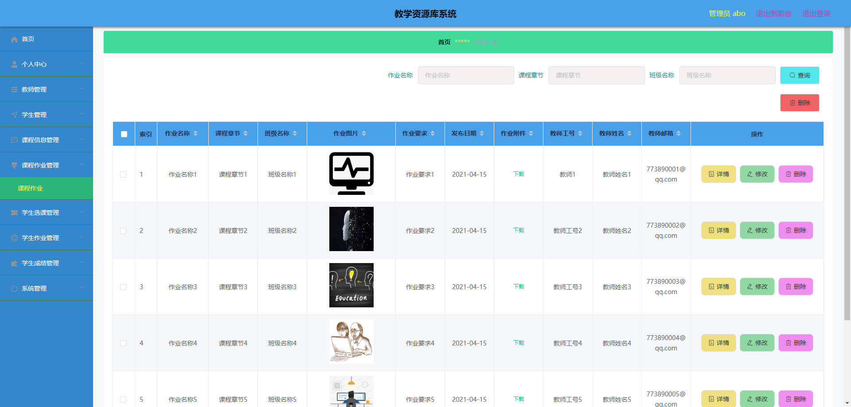Image resolution: width=851 pixels, height=407 pixels.
Task: Click document icon on row 1 详情 button
Action: [x=711, y=174]
